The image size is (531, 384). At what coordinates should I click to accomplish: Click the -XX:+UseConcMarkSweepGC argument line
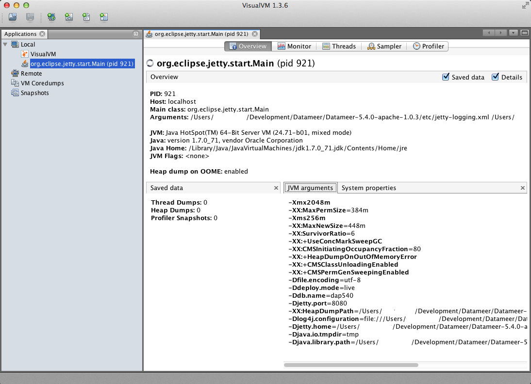click(335, 241)
